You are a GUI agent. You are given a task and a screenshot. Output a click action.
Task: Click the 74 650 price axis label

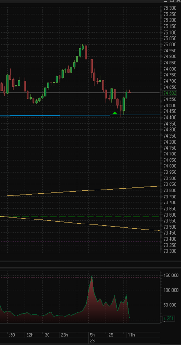[x=170, y=87]
